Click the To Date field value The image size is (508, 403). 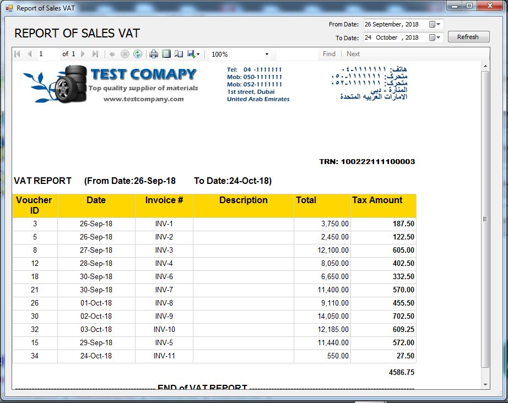coord(391,37)
